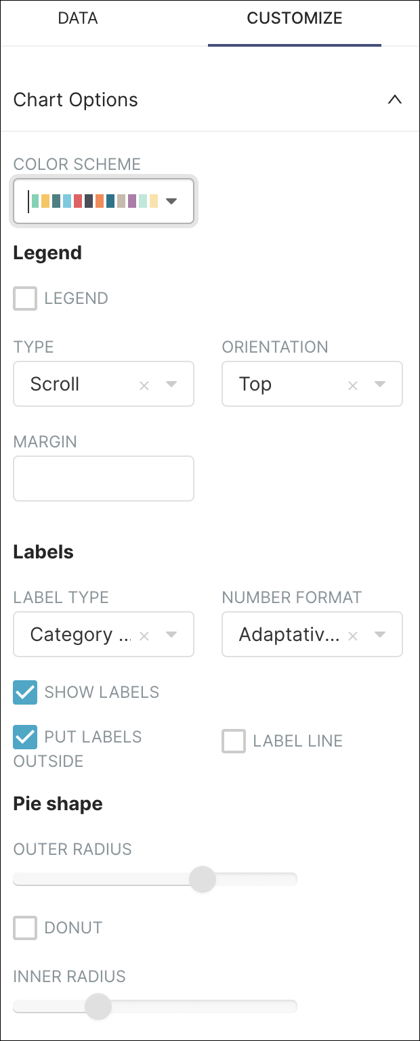
Task: Click the Number Format dropdown arrow
Action: 379,634
